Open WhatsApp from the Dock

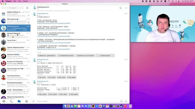(x=75, y=106)
